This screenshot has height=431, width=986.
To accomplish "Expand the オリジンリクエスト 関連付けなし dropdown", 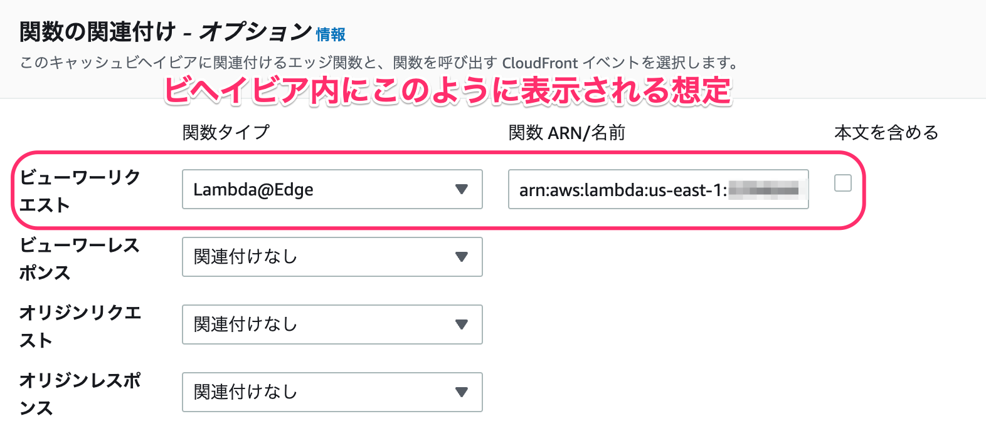I will coord(332,325).
